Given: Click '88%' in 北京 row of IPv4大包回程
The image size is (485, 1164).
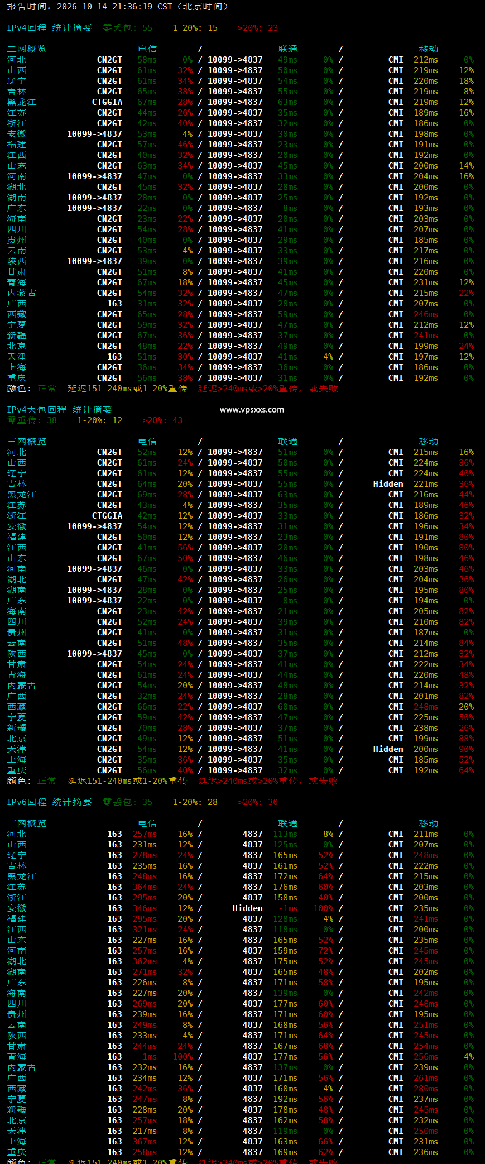Looking at the screenshot, I should pos(467,739).
